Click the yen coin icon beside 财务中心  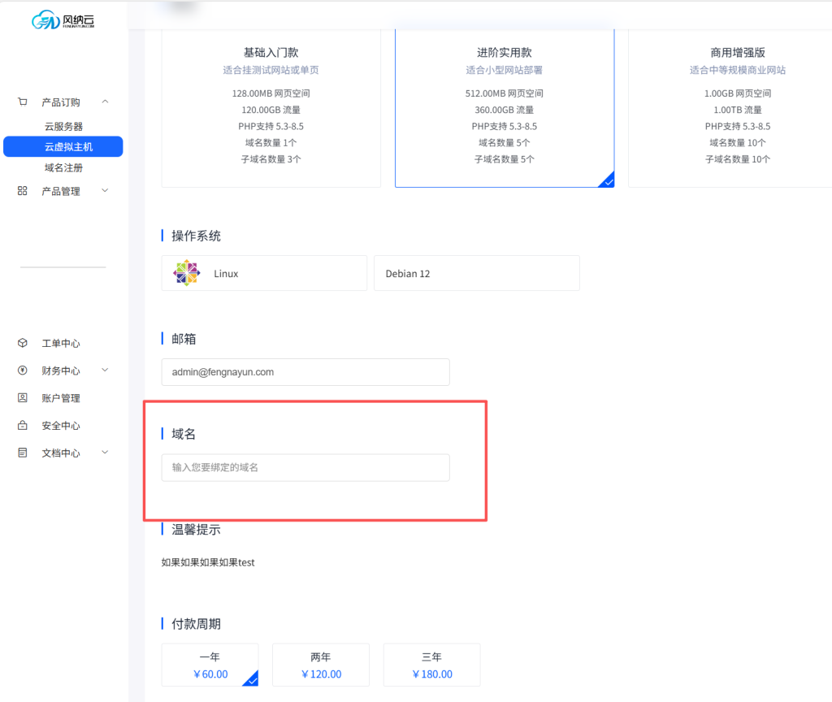(x=23, y=370)
